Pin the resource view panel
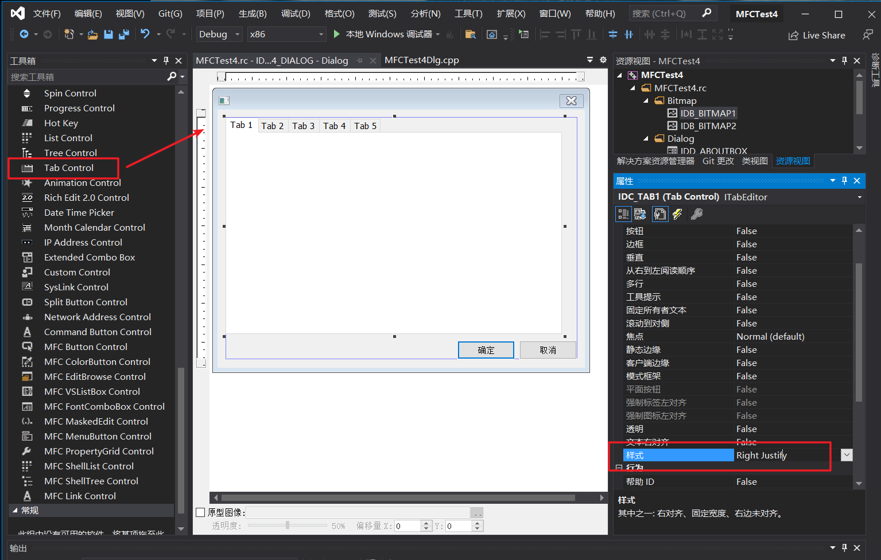The image size is (881, 560). pyautogui.click(x=844, y=60)
